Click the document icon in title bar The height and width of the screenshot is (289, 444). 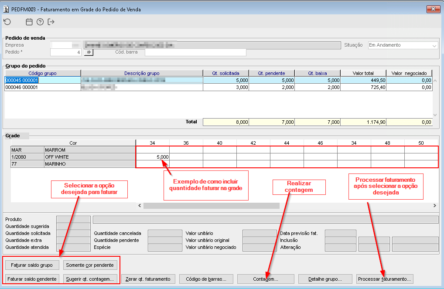pyautogui.click(x=6, y=9)
